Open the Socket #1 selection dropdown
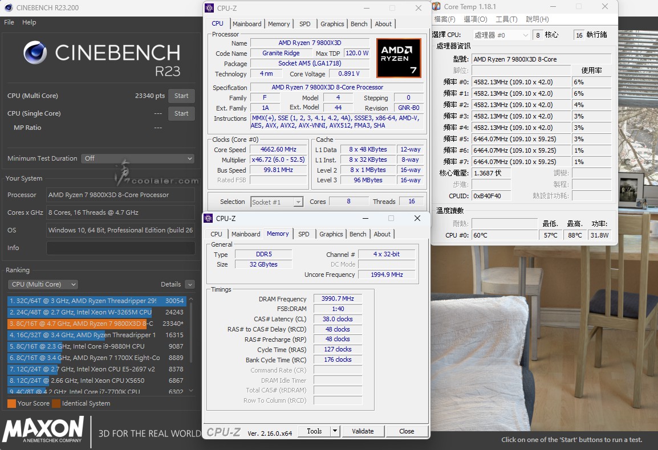This screenshot has width=658, height=450. click(277, 202)
